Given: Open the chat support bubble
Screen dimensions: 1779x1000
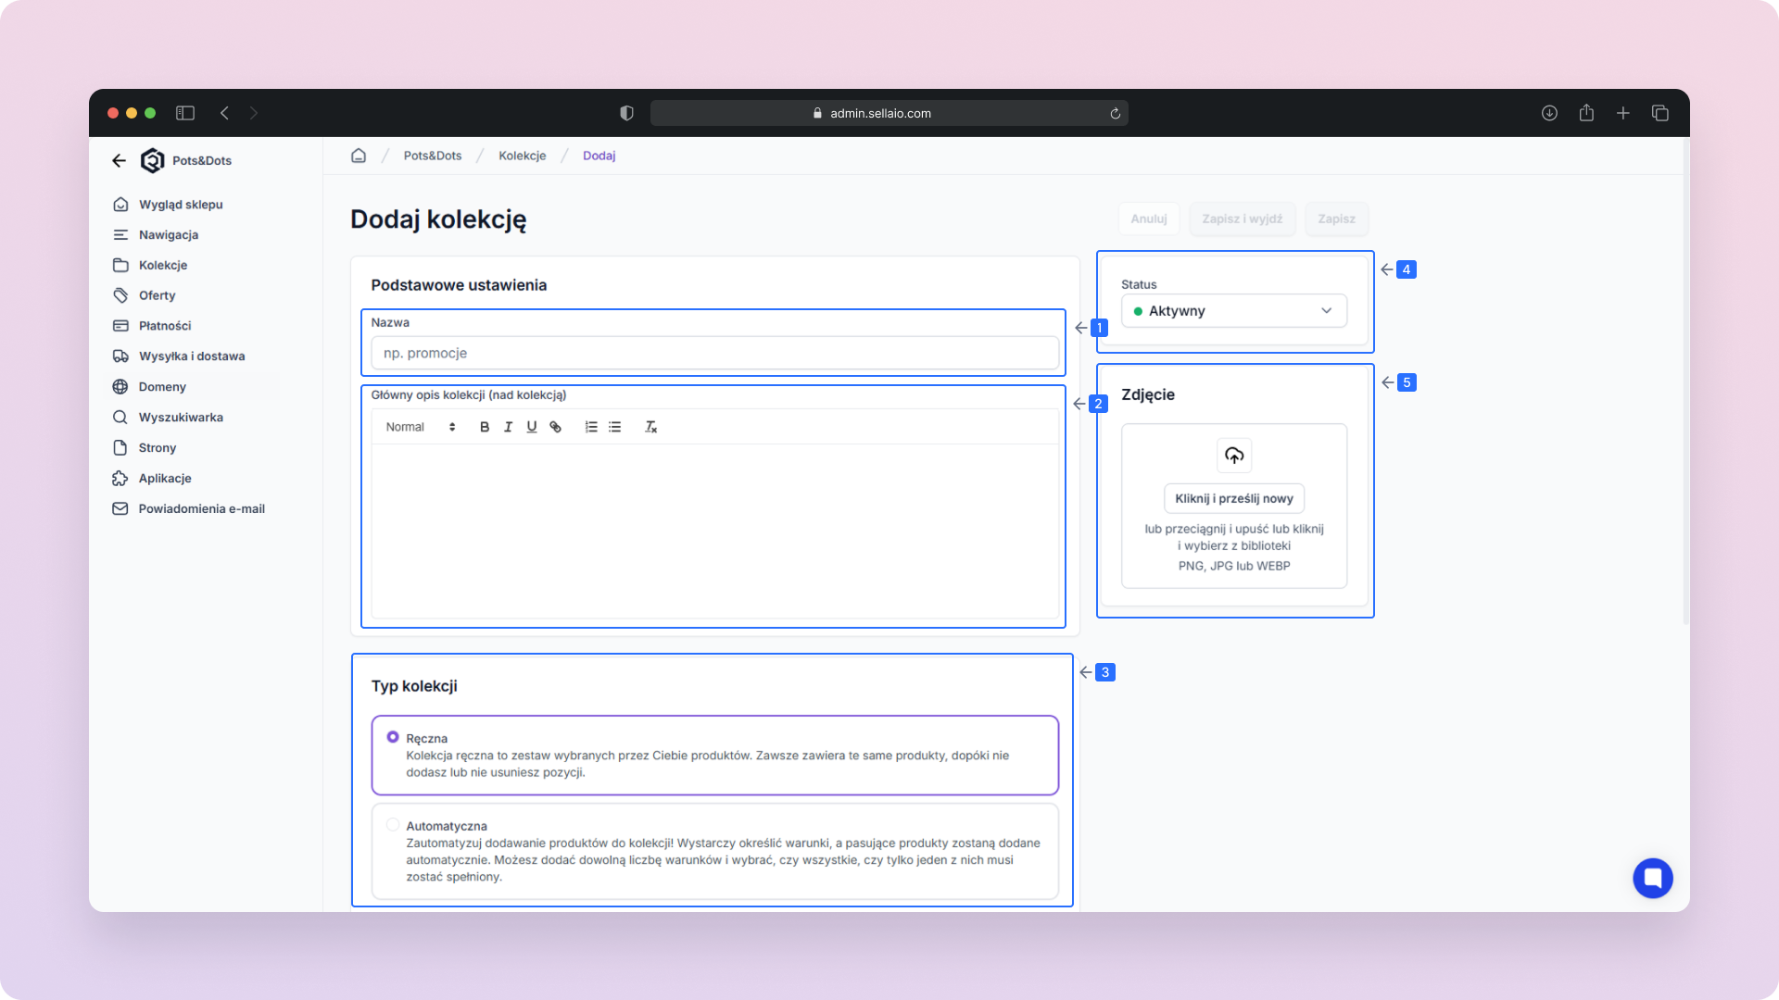Looking at the screenshot, I should 1652,878.
